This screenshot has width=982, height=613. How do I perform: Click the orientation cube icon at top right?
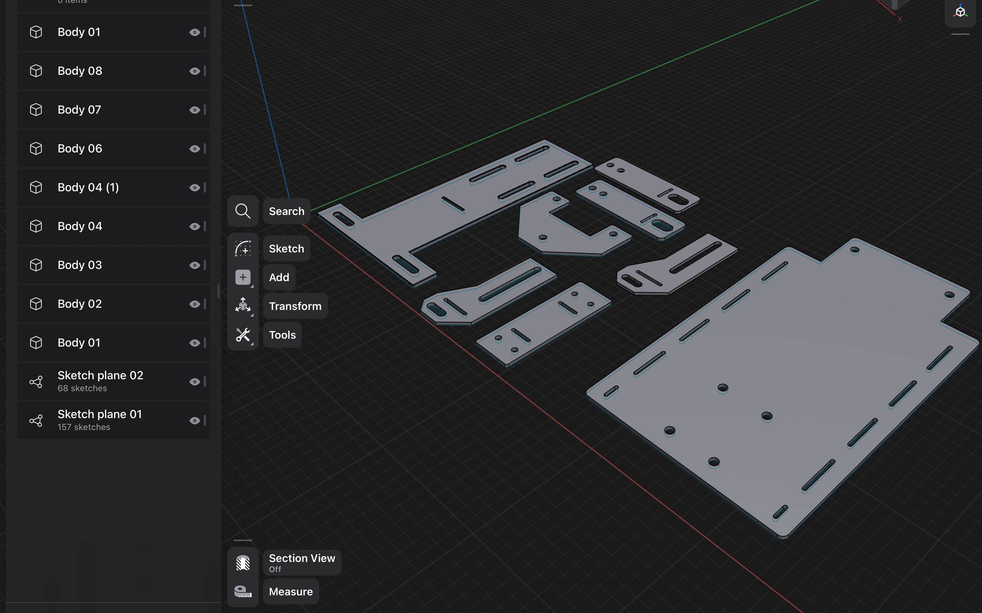[960, 12]
